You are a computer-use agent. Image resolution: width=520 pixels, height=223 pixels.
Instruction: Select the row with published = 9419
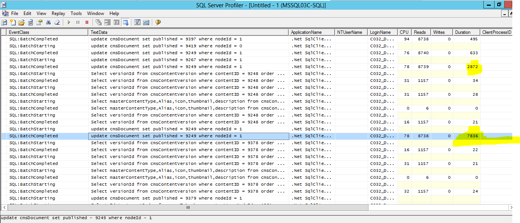pos(256,46)
